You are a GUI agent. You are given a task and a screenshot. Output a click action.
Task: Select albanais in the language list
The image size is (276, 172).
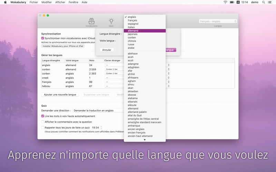tap(145, 101)
